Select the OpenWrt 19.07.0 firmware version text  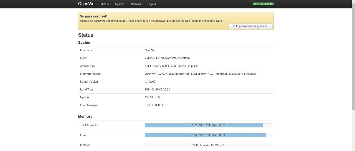point(201,74)
